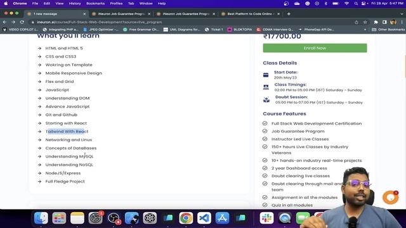Click 'Tailwind With React' list item
This screenshot has height=228, width=406.
click(x=67, y=132)
